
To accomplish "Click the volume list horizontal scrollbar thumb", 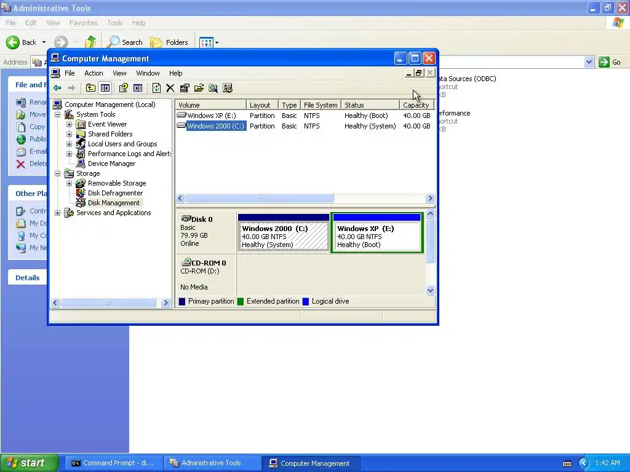I will point(260,199).
